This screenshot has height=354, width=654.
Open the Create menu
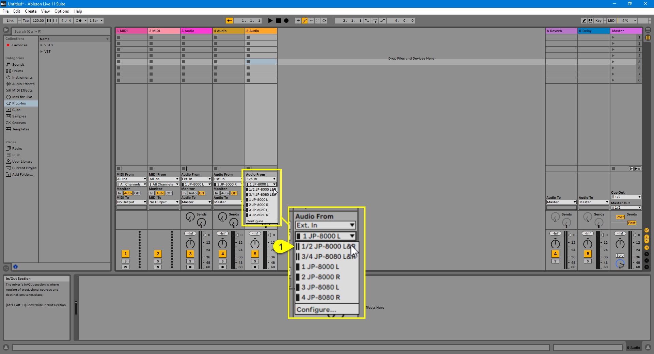tap(31, 11)
